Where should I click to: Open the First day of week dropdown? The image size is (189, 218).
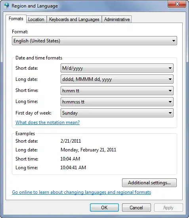(117, 113)
